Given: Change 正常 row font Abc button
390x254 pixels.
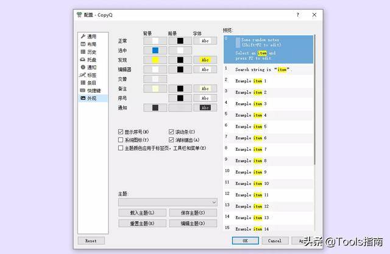Looking at the screenshot, I should pyautogui.click(x=205, y=41).
